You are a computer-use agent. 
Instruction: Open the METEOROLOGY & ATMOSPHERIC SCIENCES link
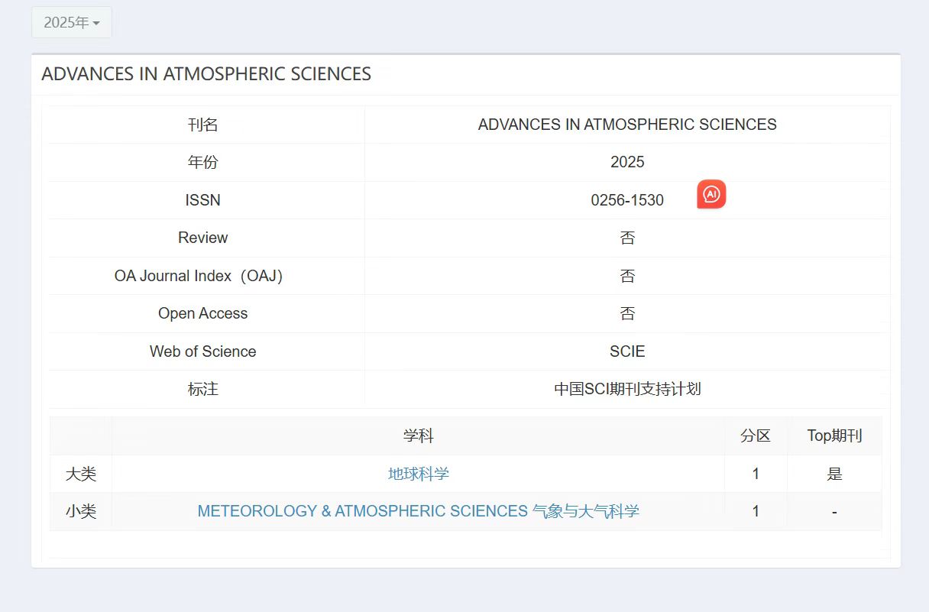[418, 511]
